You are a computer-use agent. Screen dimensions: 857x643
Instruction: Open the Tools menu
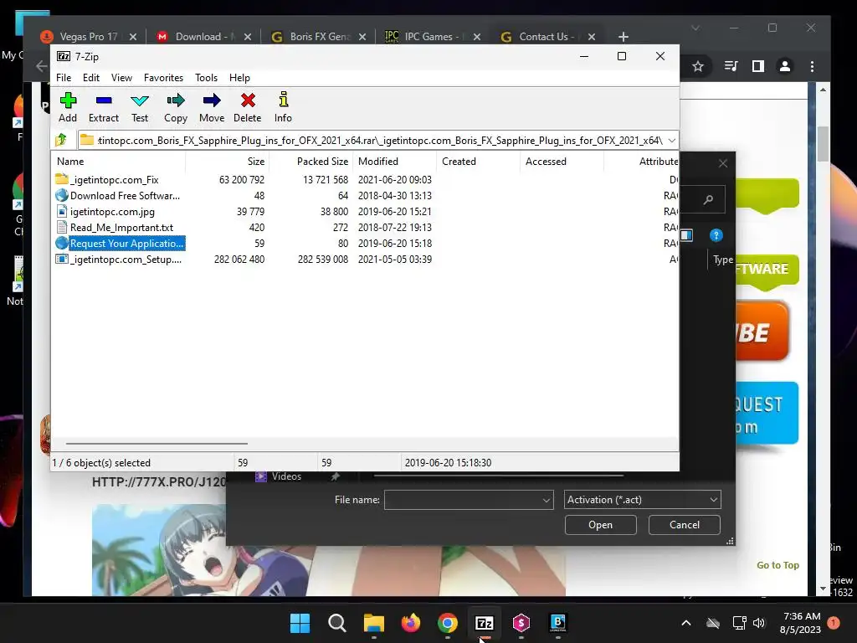206,78
